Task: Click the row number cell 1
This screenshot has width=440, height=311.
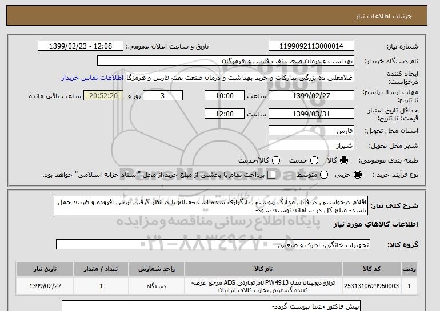Action: point(409,286)
